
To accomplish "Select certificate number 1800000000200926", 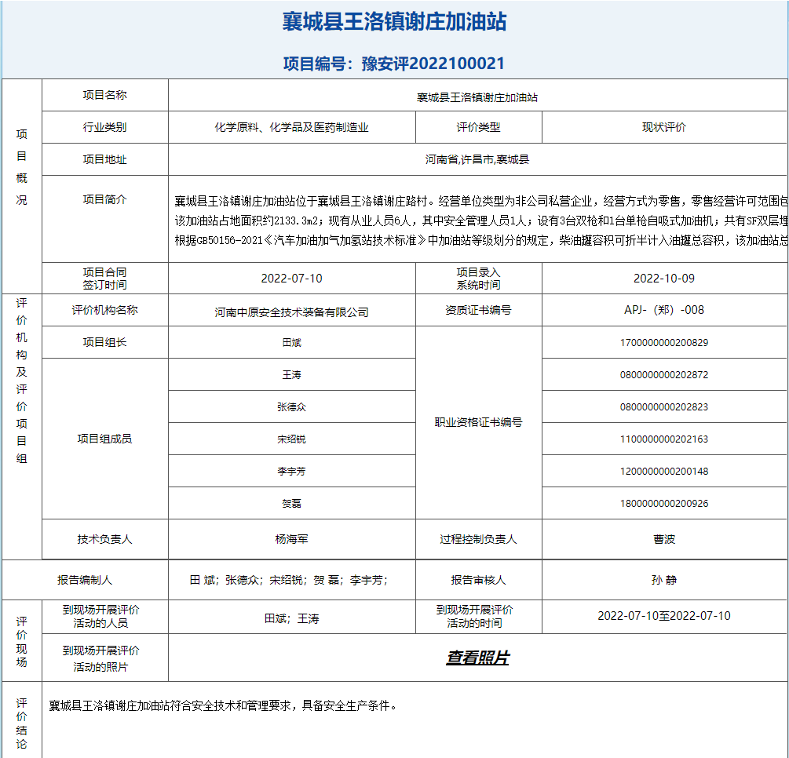I will tap(664, 504).
